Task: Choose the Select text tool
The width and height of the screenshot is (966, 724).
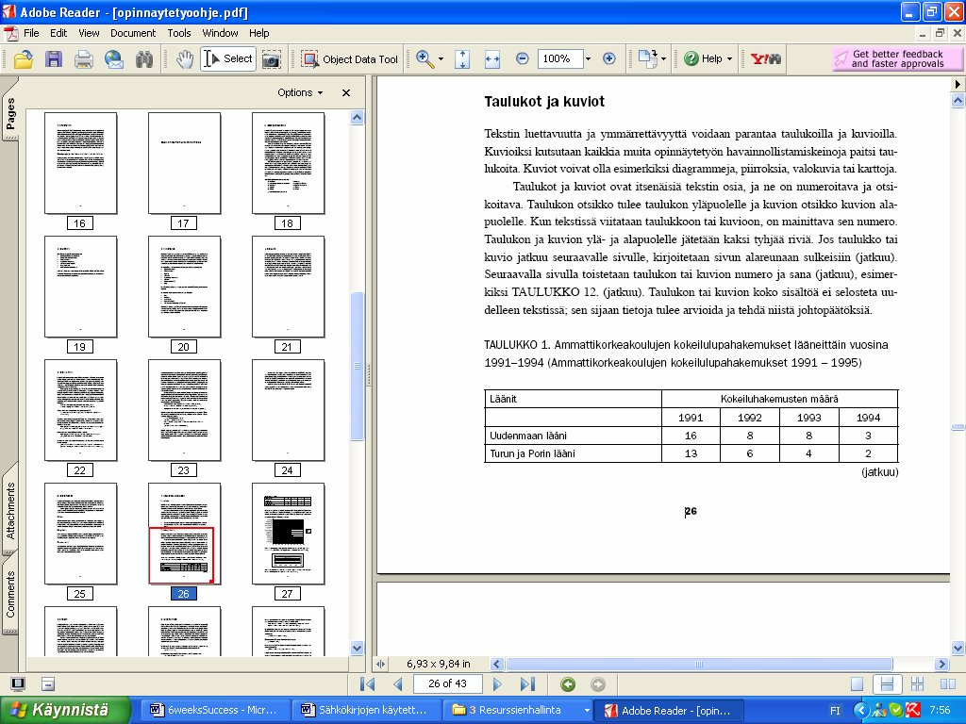Action: click(228, 59)
